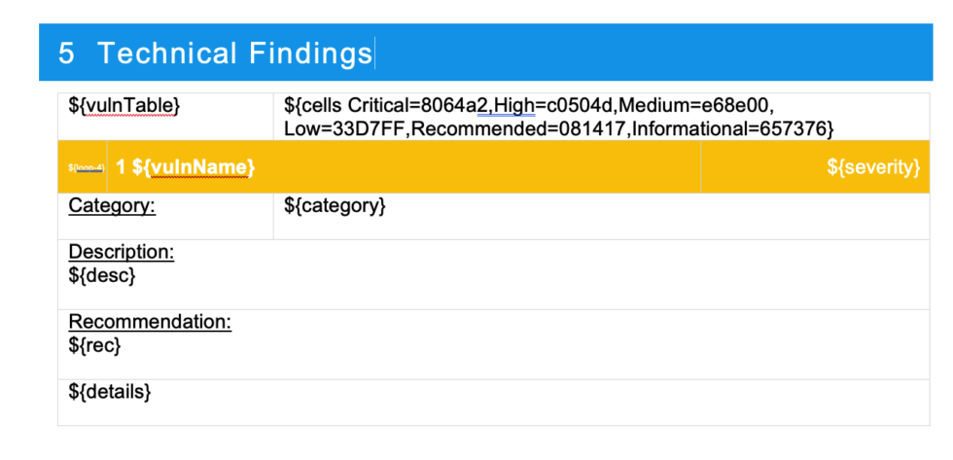Screen dimensions: 953x460
Task: Click the Technical Findings heading text
Action: pos(234,53)
